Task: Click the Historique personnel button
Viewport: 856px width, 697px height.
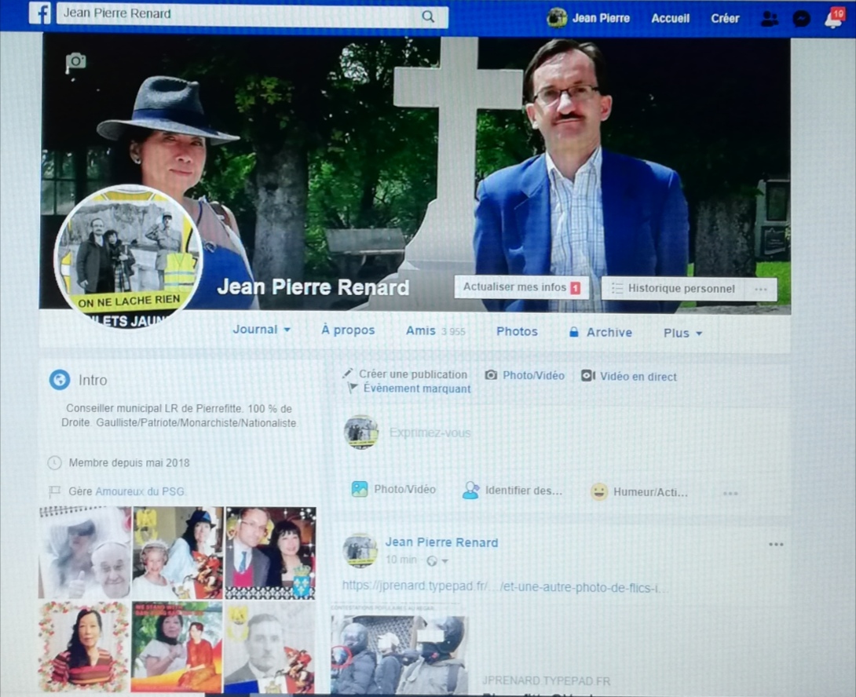Action: (x=673, y=288)
